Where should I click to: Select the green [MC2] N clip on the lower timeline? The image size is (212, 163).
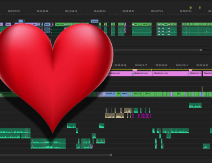137,94
